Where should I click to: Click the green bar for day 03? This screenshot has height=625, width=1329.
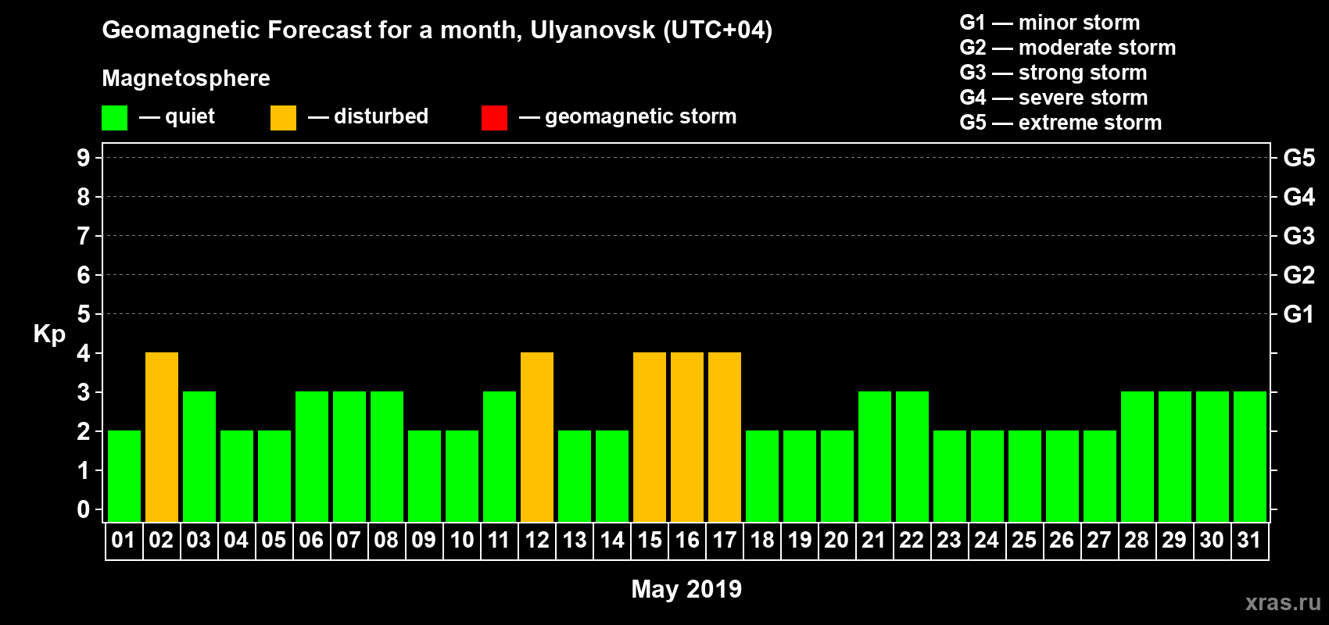tap(199, 457)
